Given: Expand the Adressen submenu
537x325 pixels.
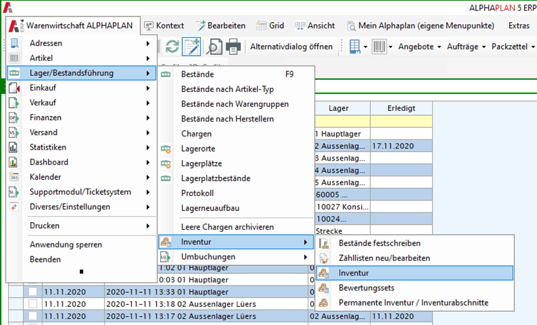Looking at the screenshot, I should pyautogui.click(x=148, y=43).
